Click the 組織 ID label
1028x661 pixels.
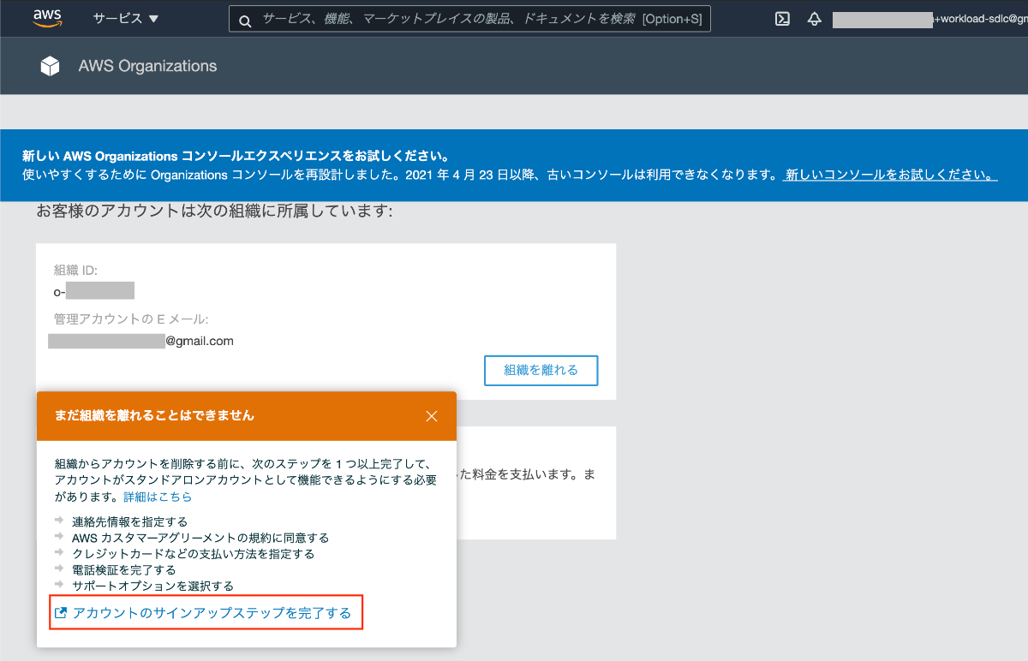point(75,271)
